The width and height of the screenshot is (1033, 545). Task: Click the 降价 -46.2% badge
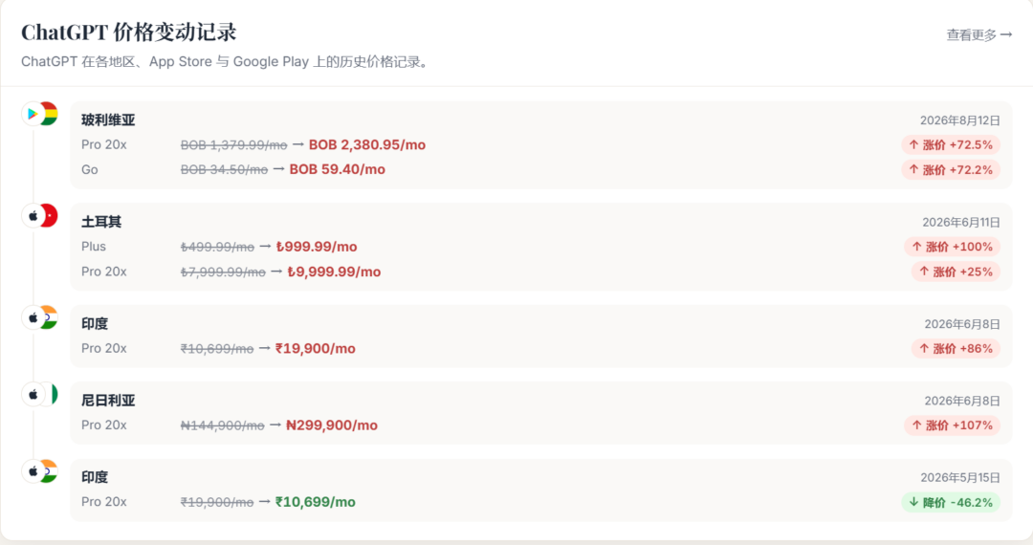coord(951,502)
